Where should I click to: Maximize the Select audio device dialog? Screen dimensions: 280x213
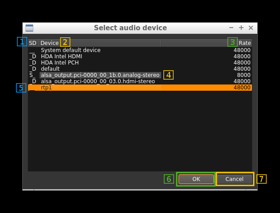(241, 28)
